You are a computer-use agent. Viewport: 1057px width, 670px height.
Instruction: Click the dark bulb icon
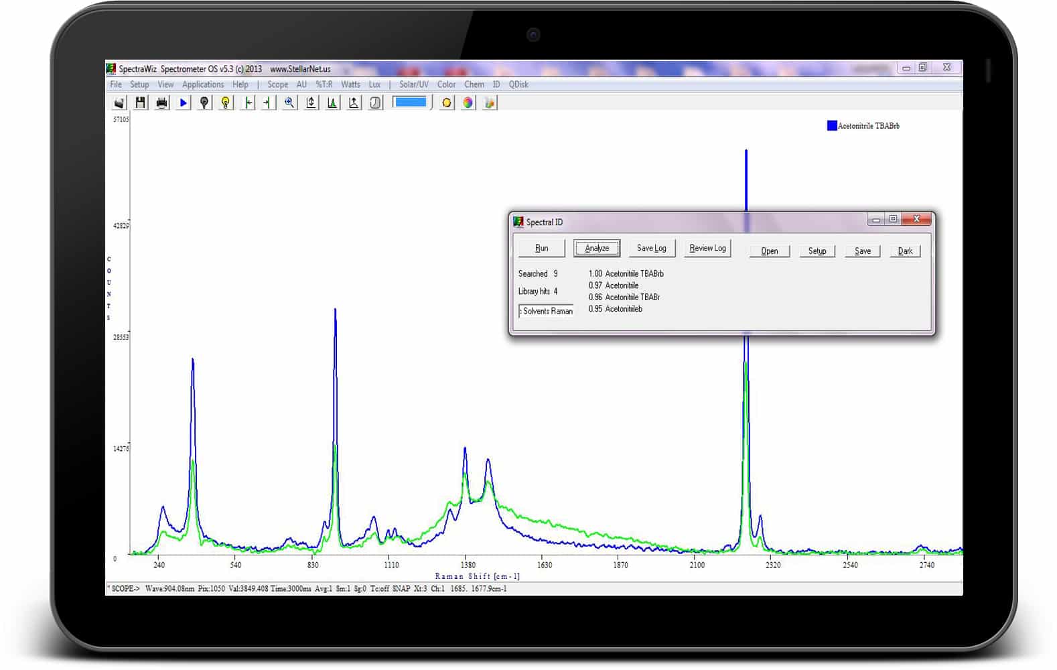[204, 103]
